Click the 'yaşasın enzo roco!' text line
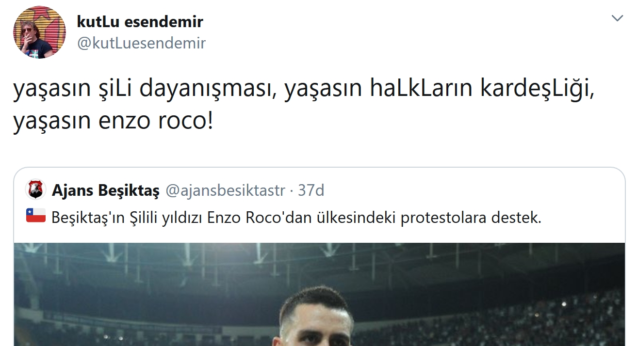This screenshot has height=346, width=637. [x=113, y=121]
